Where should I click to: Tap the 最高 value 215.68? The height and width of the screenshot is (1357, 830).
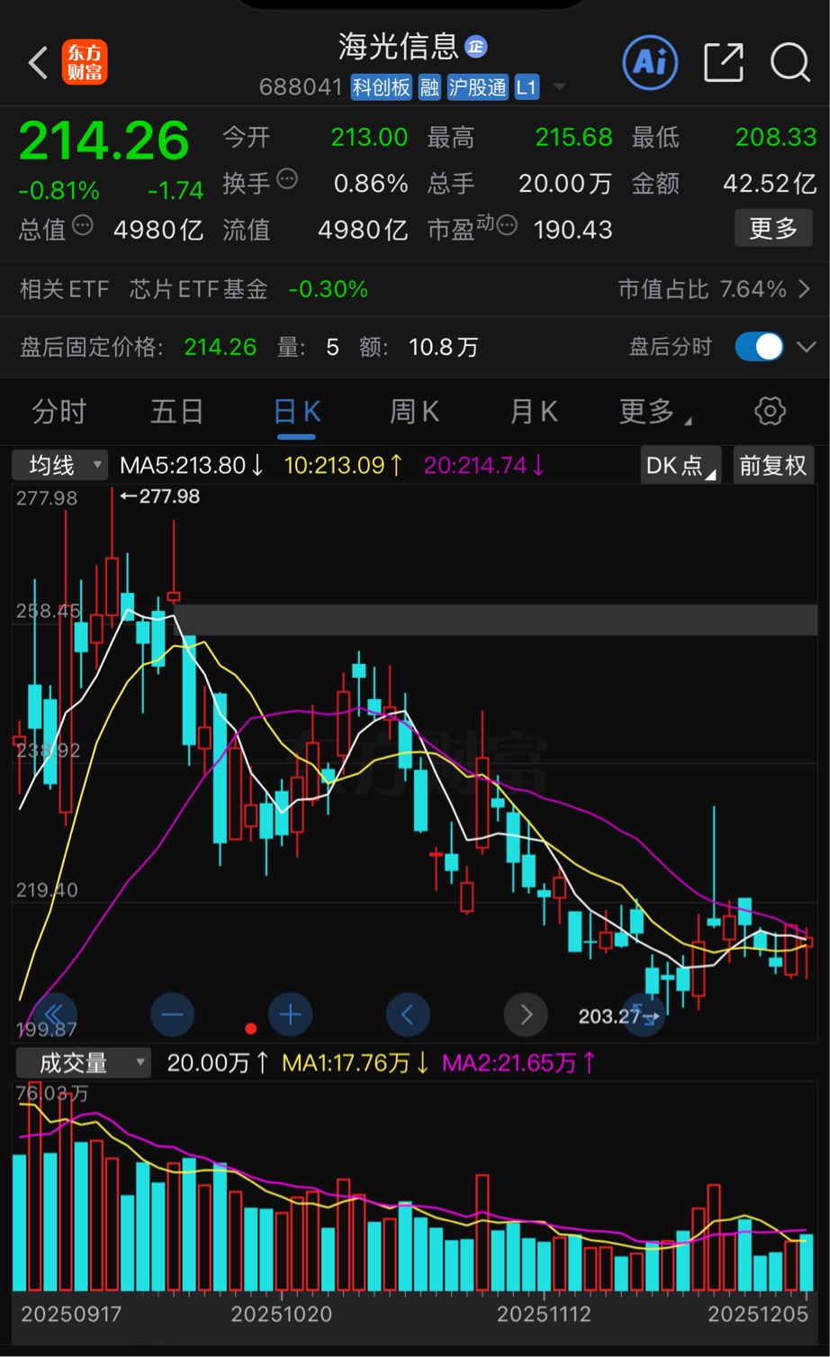click(573, 137)
